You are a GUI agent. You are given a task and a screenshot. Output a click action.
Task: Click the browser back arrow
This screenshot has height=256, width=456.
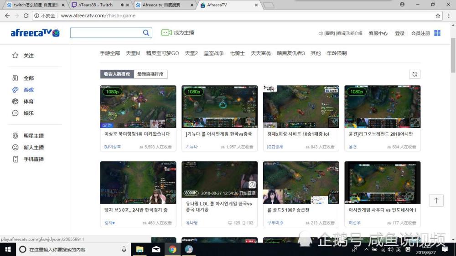7,15
